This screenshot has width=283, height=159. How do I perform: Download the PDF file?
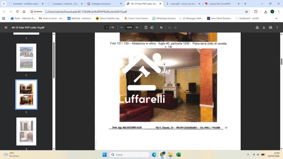coord(264,28)
